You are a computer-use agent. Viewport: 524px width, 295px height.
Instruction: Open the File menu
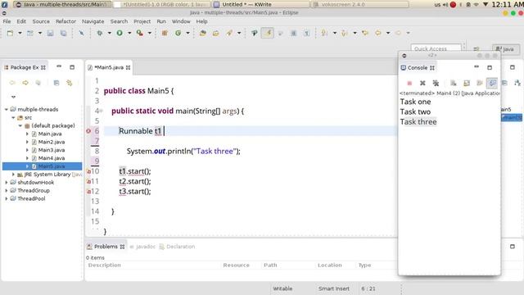[x=7, y=21]
